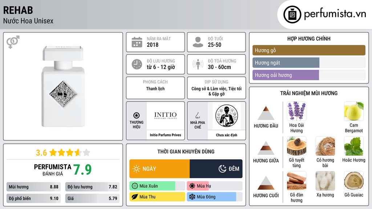Image resolution: width=372 pixels, height=209 pixels.
Task: Click the 30 - 60cm sillage value
Action: tap(219, 67)
